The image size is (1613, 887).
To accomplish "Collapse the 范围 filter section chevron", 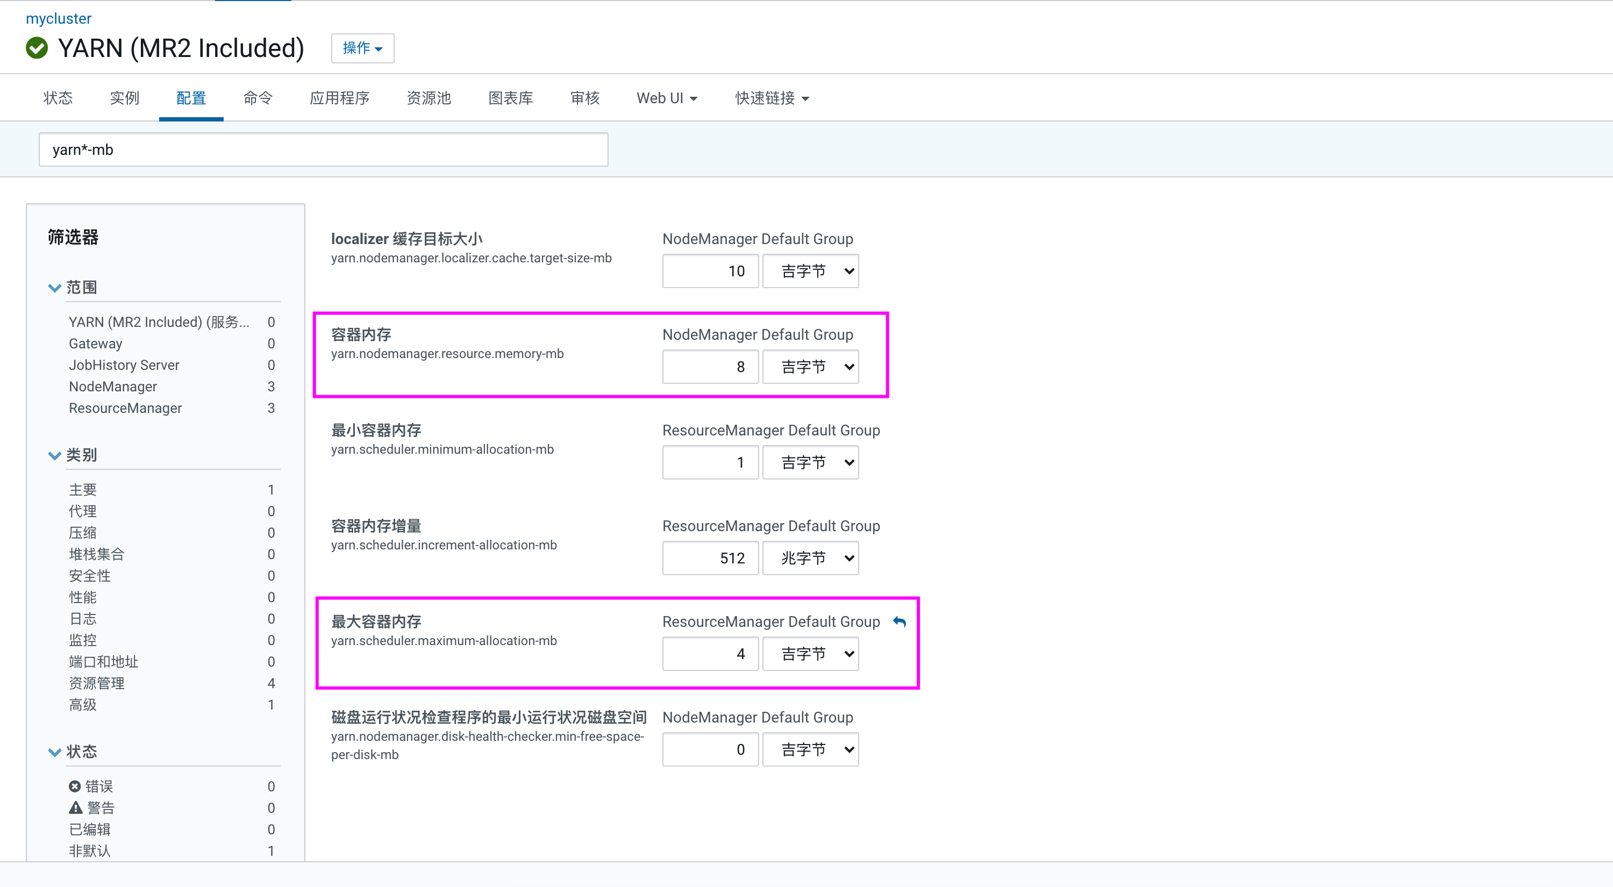I will pos(54,288).
